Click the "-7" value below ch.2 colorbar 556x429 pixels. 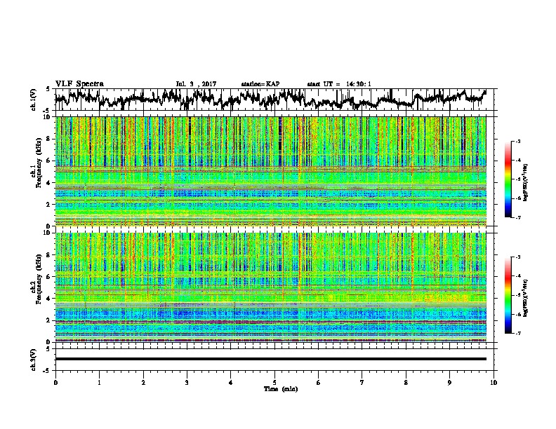pyautogui.click(x=518, y=333)
